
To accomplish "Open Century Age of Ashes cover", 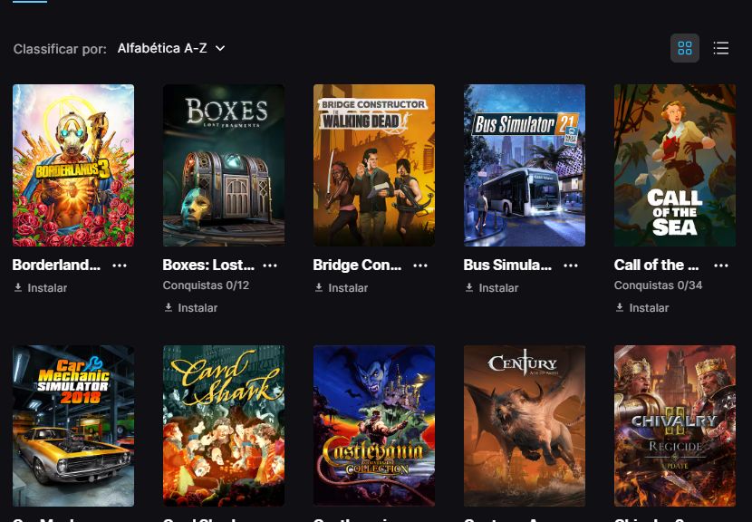I will pyautogui.click(x=525, y=426).
